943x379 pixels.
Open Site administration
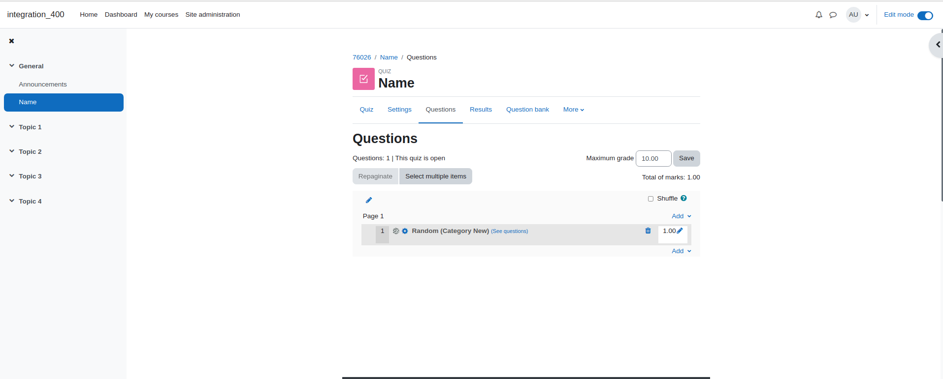pos(213,15)
